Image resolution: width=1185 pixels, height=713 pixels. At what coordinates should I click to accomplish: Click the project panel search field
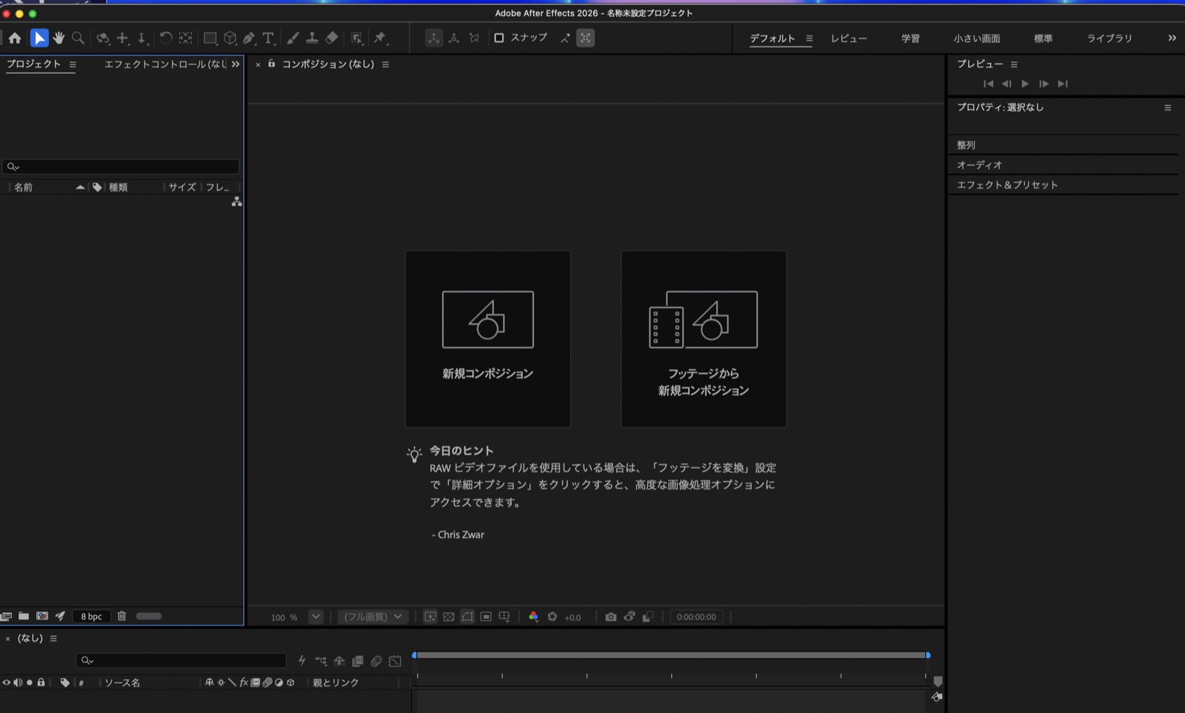121,167
